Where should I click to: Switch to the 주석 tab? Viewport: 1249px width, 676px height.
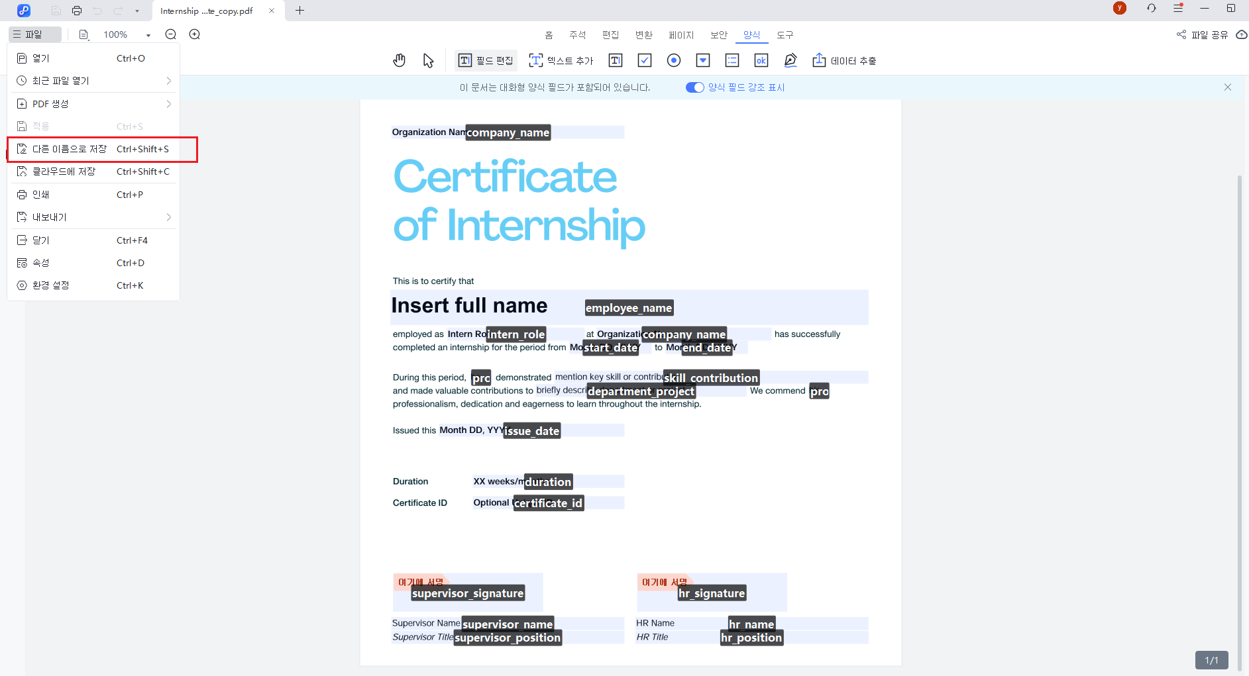click(x=577, y=35)
